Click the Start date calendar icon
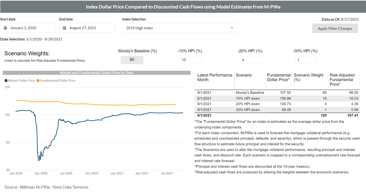366x192 pixels. pos(5,28)
